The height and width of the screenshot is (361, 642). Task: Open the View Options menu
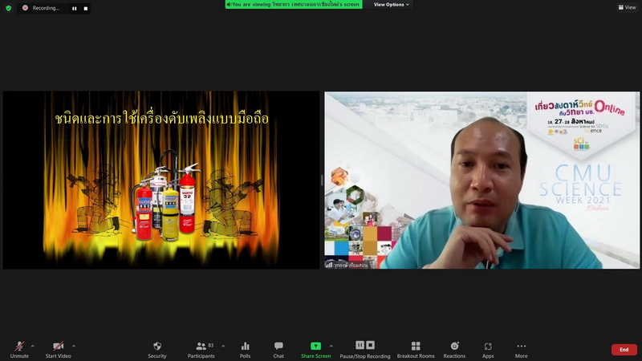(391, 5)
